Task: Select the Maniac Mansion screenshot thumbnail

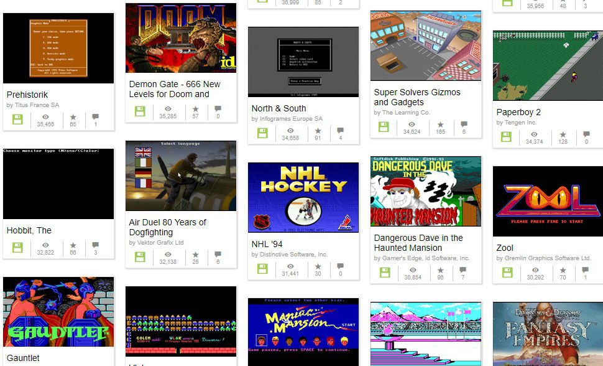Action: [x=303, y=332]
